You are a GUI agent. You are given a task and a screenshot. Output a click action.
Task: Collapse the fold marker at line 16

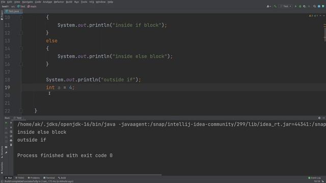click(x=21, y=64)
